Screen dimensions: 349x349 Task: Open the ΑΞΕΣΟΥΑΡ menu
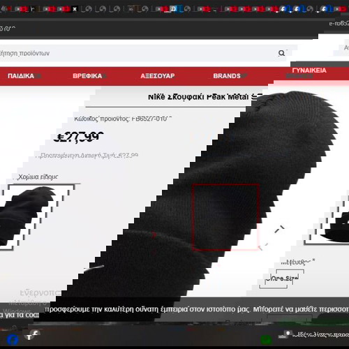click(158, 76)
